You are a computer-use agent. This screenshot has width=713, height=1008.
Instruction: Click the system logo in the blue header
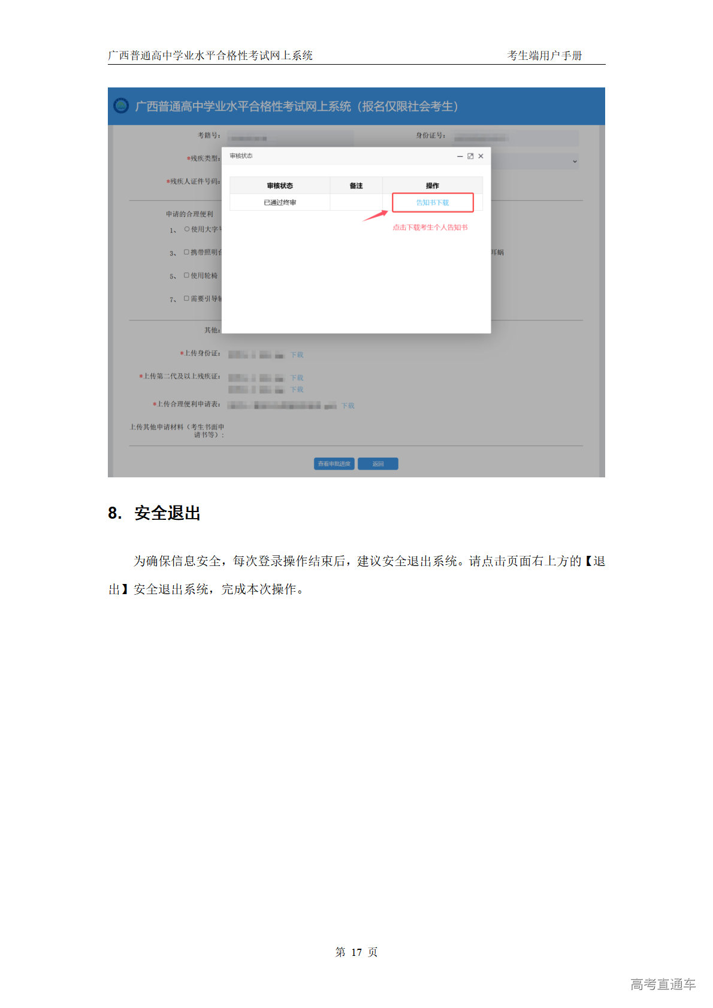(121, 106)
